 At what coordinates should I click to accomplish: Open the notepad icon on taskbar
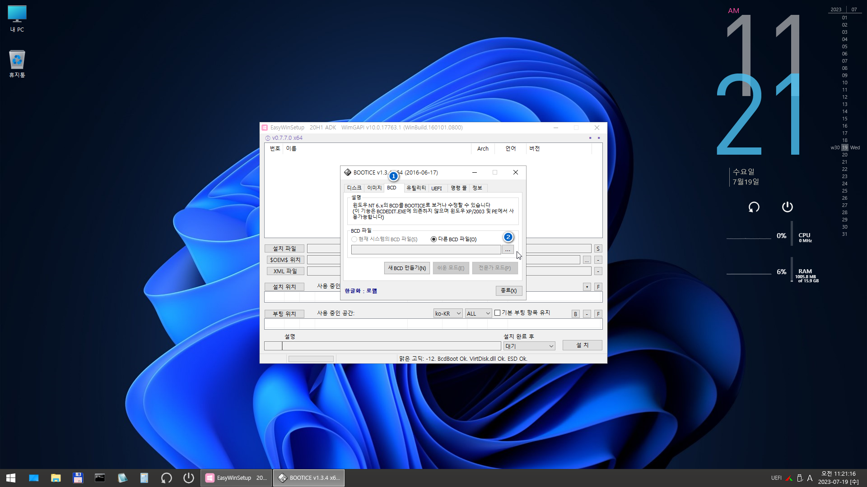point(122,478)
